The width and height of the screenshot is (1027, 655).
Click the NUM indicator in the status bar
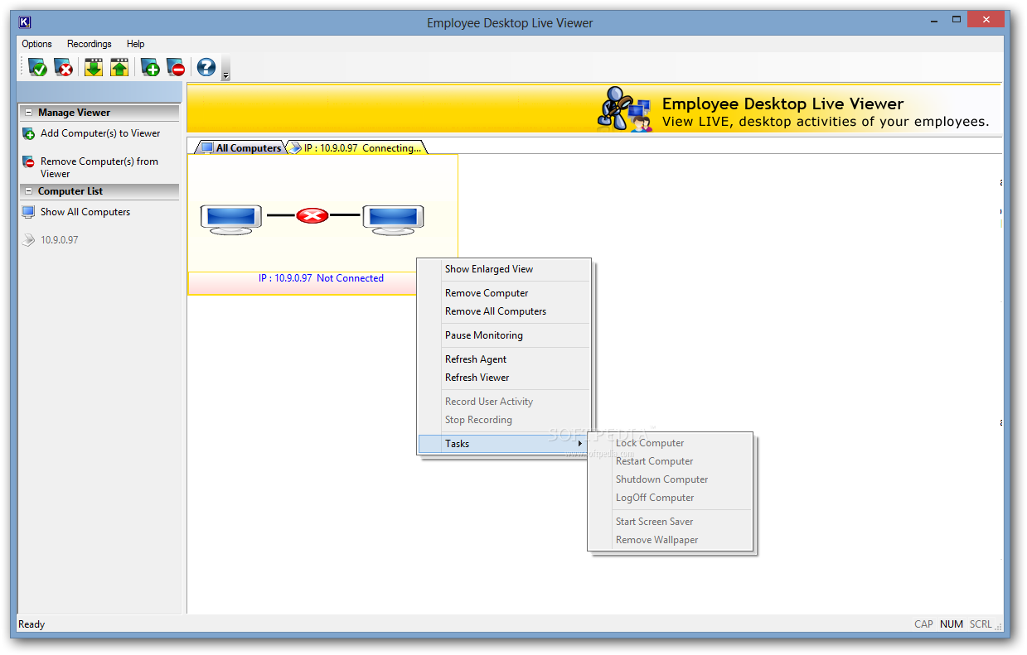952,624
